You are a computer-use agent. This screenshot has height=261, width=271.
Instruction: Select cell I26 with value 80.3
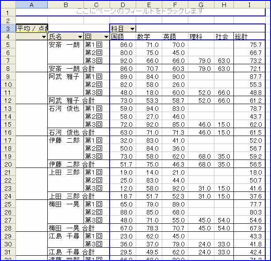[249, 212]
